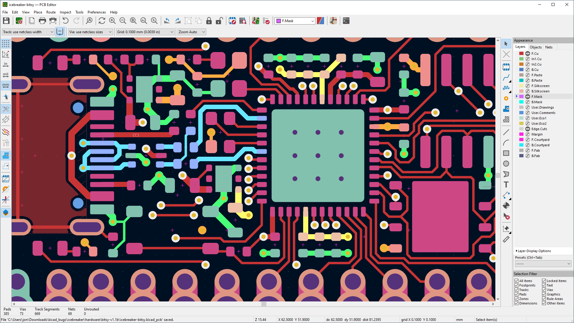Open the Grid size dropdown
The height and width of the screenshot is (323, 574).
click(x=171, y=32)
